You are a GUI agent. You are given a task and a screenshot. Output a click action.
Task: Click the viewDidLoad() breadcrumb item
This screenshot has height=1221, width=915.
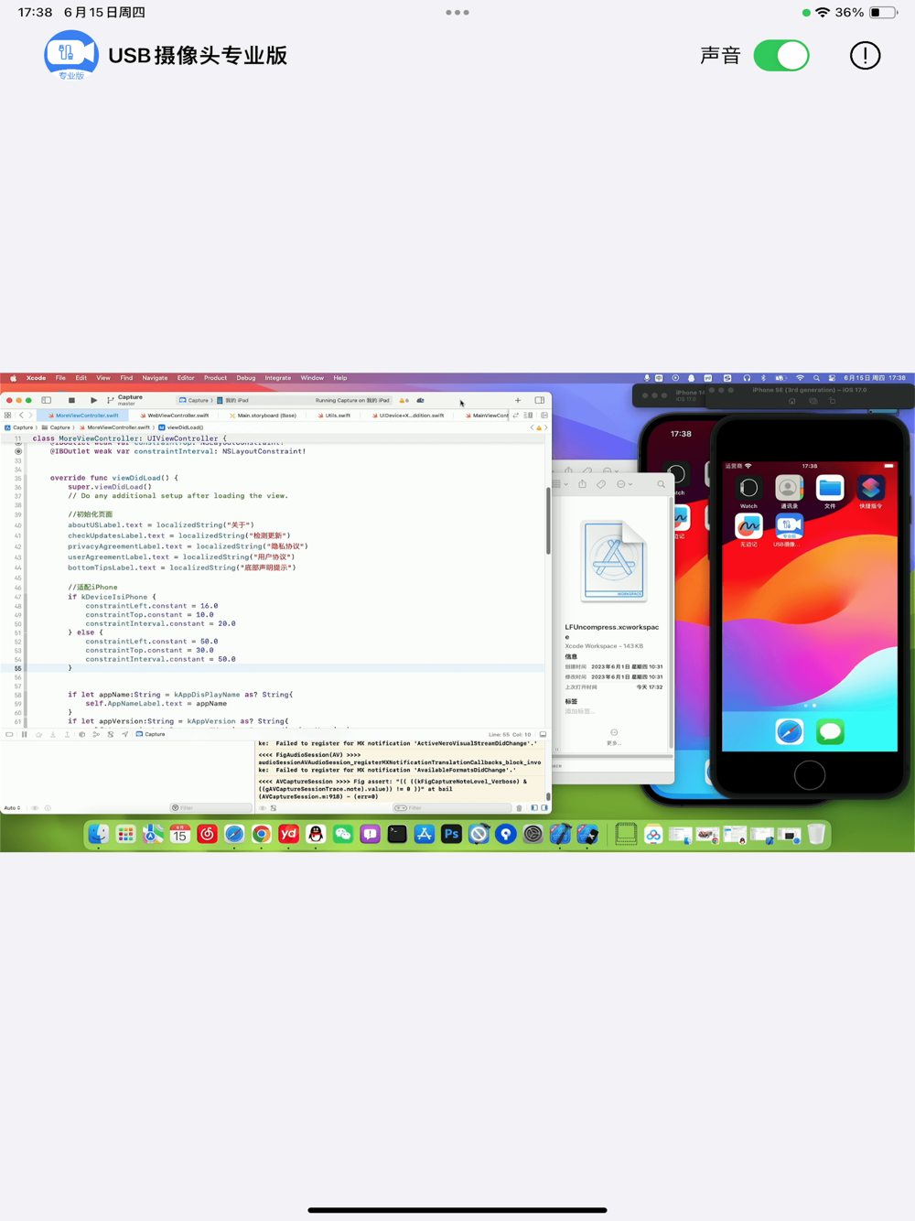point(181,427)
